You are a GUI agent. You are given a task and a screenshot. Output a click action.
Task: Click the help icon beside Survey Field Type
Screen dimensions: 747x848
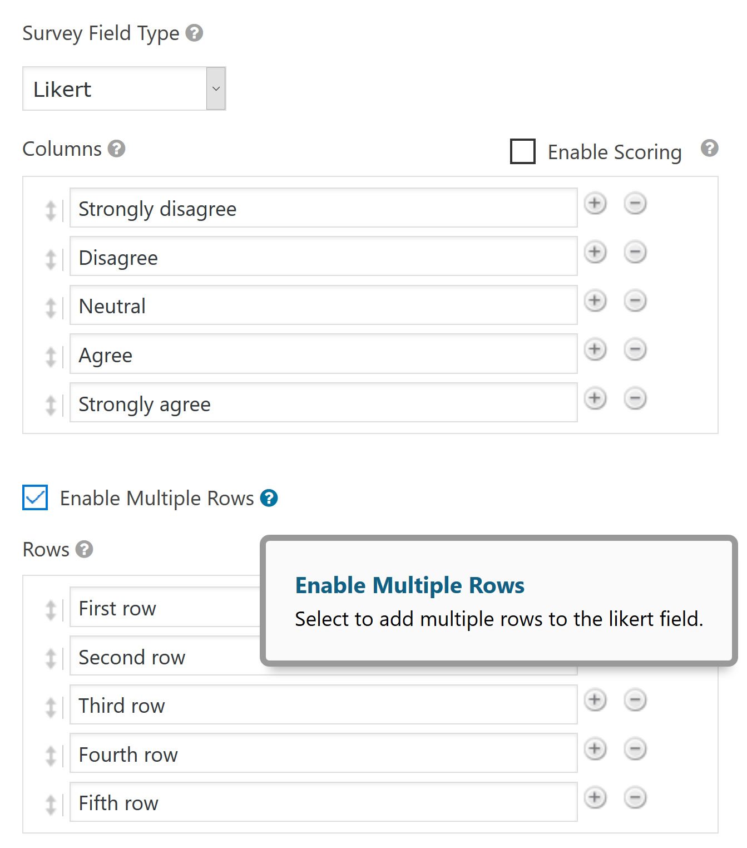(x=194, y=33)
